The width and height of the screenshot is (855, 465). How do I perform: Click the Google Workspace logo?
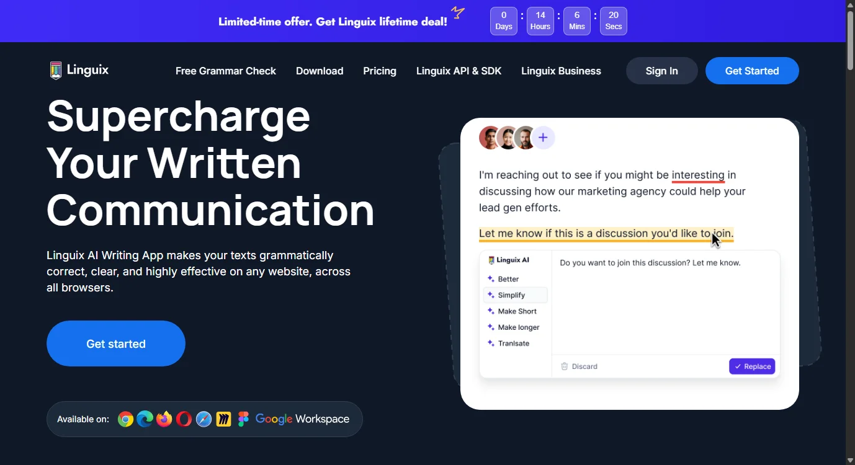coord(302,419)
